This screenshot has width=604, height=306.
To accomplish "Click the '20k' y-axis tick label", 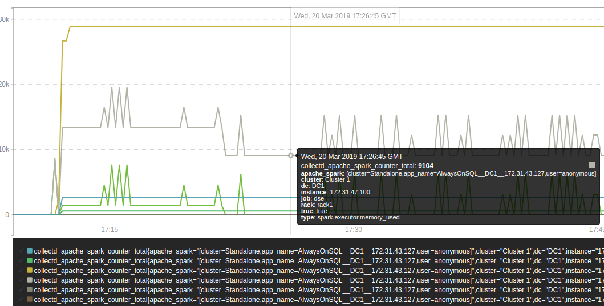I will pyautogui.click(x=4, y=84).
